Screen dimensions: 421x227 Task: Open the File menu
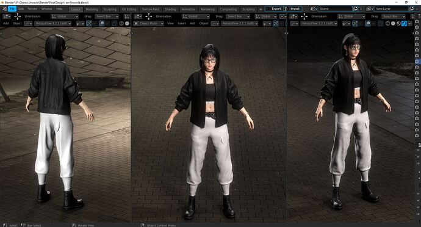(x=12, y=9)
